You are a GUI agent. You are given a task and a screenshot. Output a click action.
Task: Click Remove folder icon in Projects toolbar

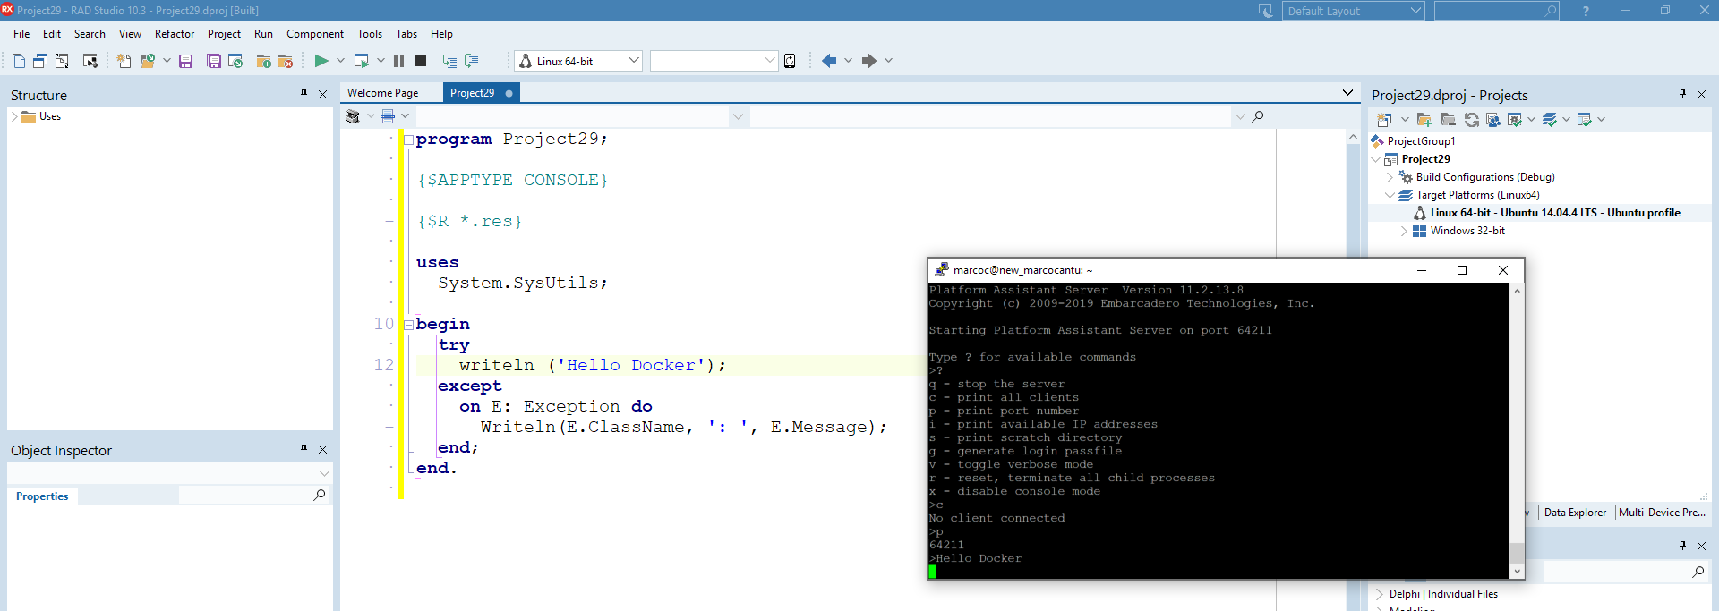(x=1448, y=119)
